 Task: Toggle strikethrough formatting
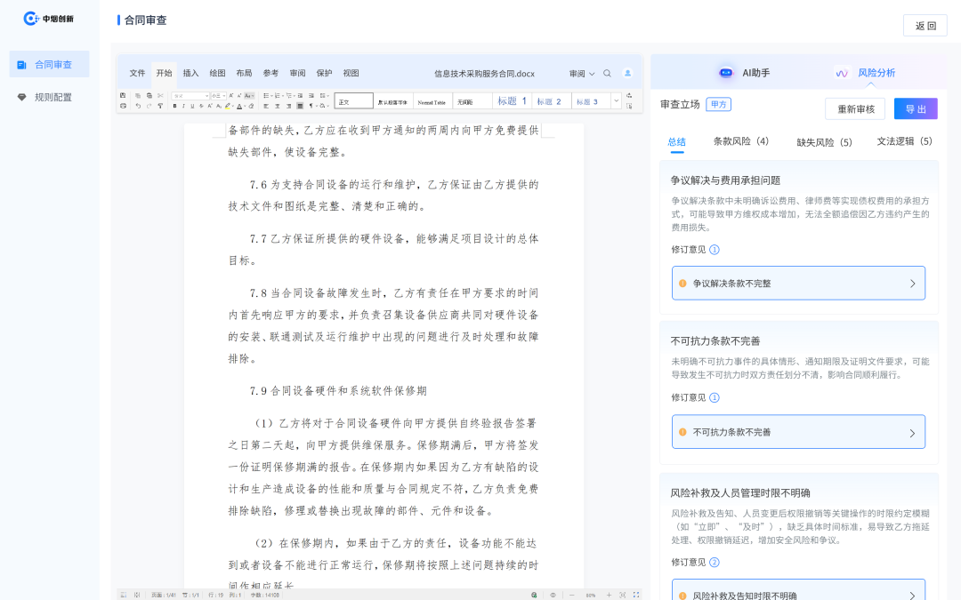(201, 106)
